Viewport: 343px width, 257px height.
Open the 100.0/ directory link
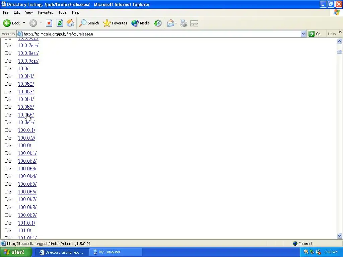point(24,145)
